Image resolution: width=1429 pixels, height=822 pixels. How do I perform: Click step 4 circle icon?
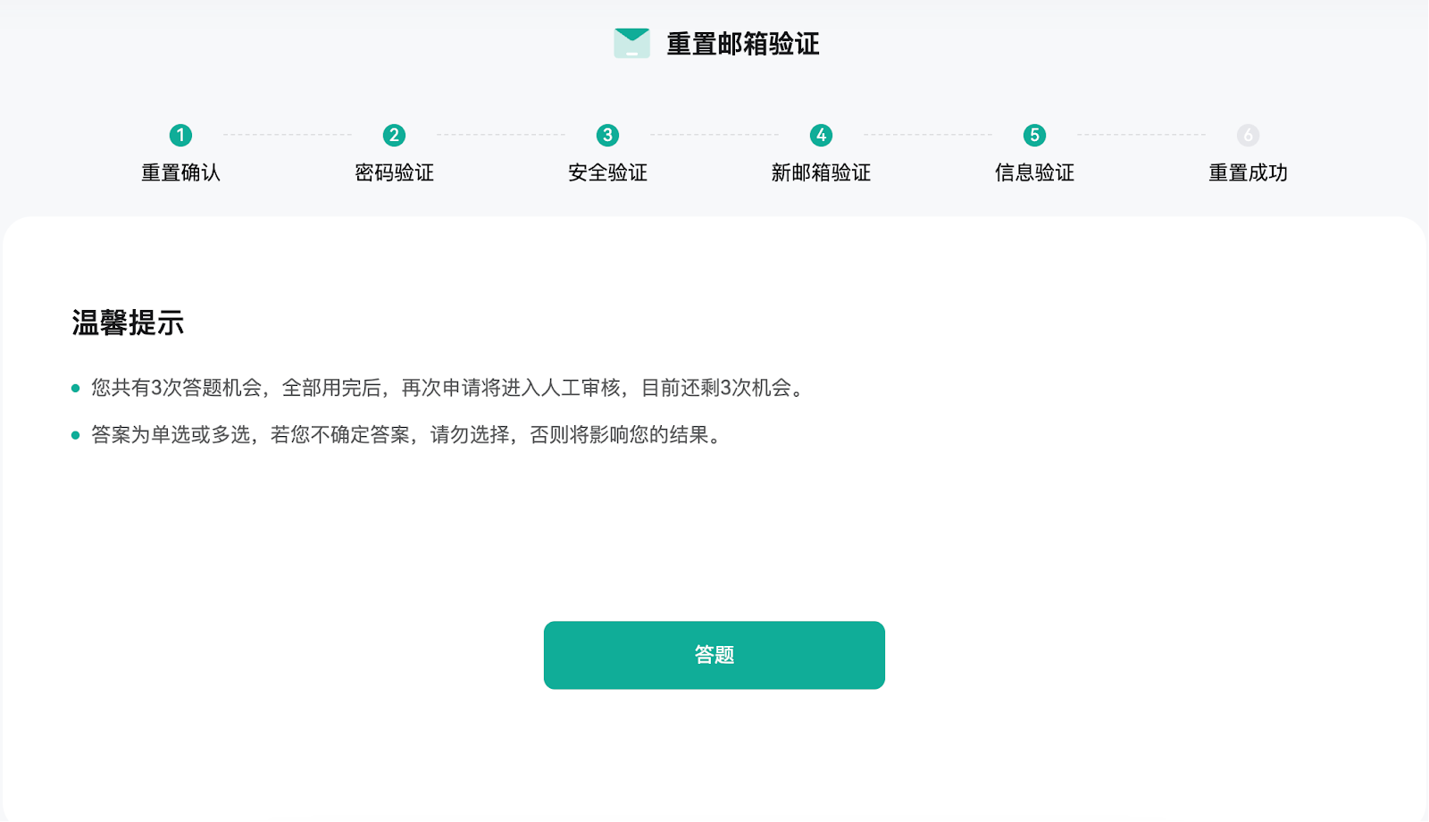pyautogui.click(x=821, y=135)
